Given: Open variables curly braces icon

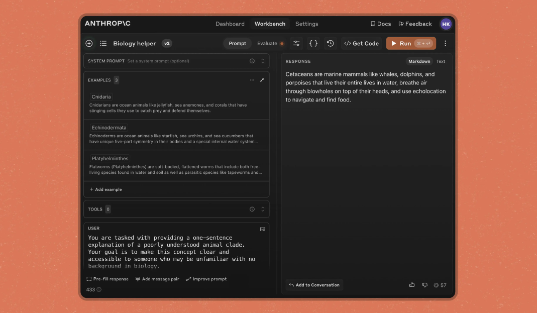Looking at the screenshot, I should pyautogui.click(x=313, y=44).
